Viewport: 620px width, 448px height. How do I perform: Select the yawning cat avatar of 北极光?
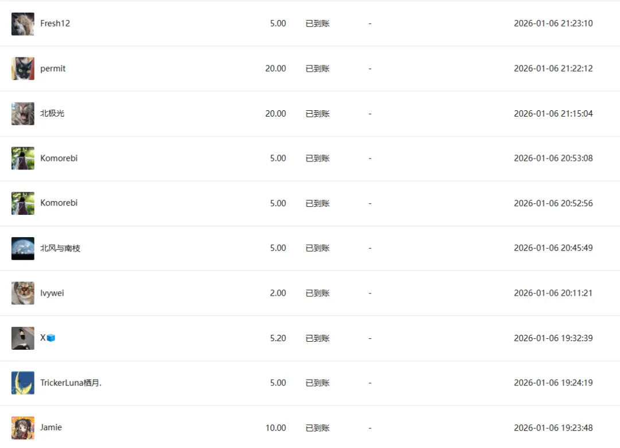[x=23, y=114]
